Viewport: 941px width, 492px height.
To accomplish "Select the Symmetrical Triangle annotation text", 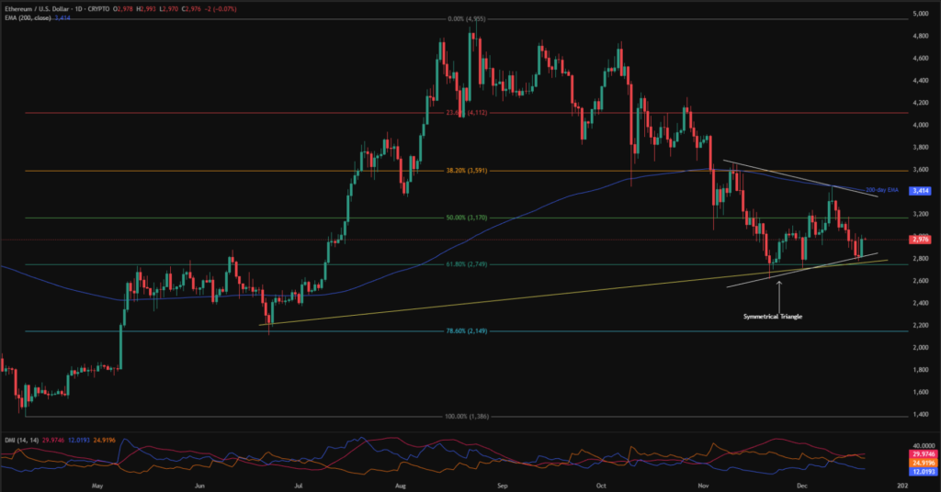I will pyautogui.click(x=772, y=317).
